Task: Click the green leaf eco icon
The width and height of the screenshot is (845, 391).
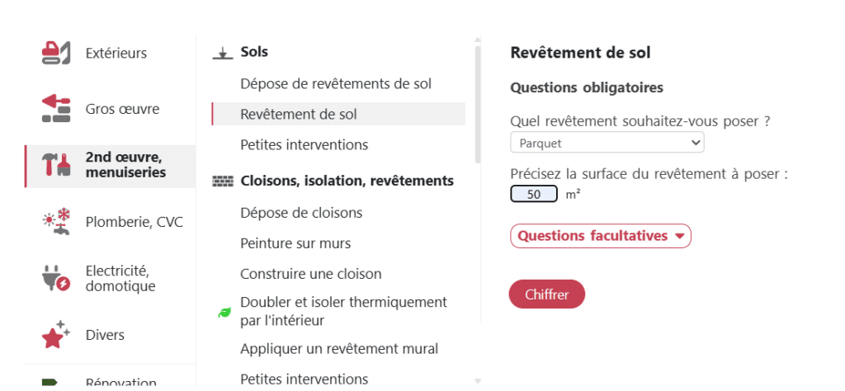Action: (223, 312)
